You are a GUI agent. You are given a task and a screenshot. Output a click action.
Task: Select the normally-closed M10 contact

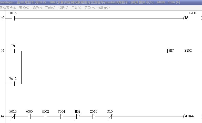[x=110, y=117]
